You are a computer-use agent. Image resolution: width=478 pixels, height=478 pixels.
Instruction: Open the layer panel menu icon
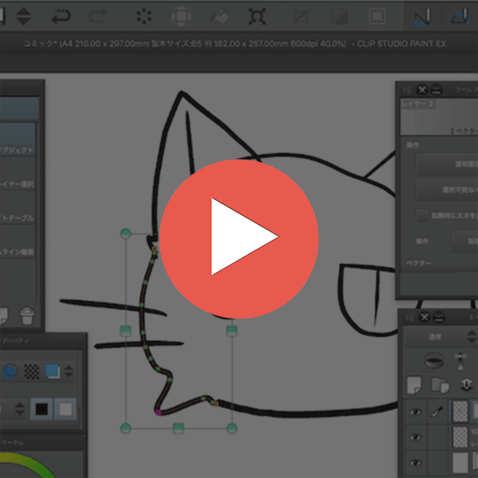tap(409, 318)
